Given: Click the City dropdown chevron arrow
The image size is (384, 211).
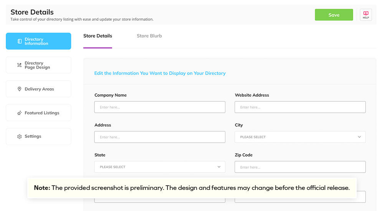Looking at the screenshot, I should pos(359,137).
